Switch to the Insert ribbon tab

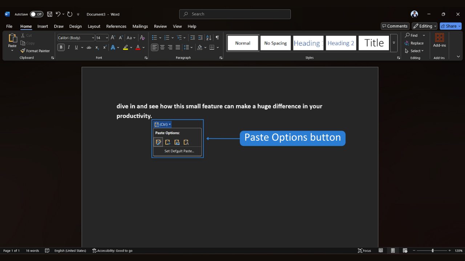click(x=43, y=26)
